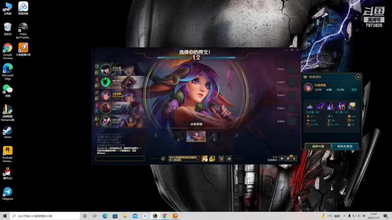392x220 pixels.
Task: Expand the system tray hidden icons arrow
Action: pos(344,216)
